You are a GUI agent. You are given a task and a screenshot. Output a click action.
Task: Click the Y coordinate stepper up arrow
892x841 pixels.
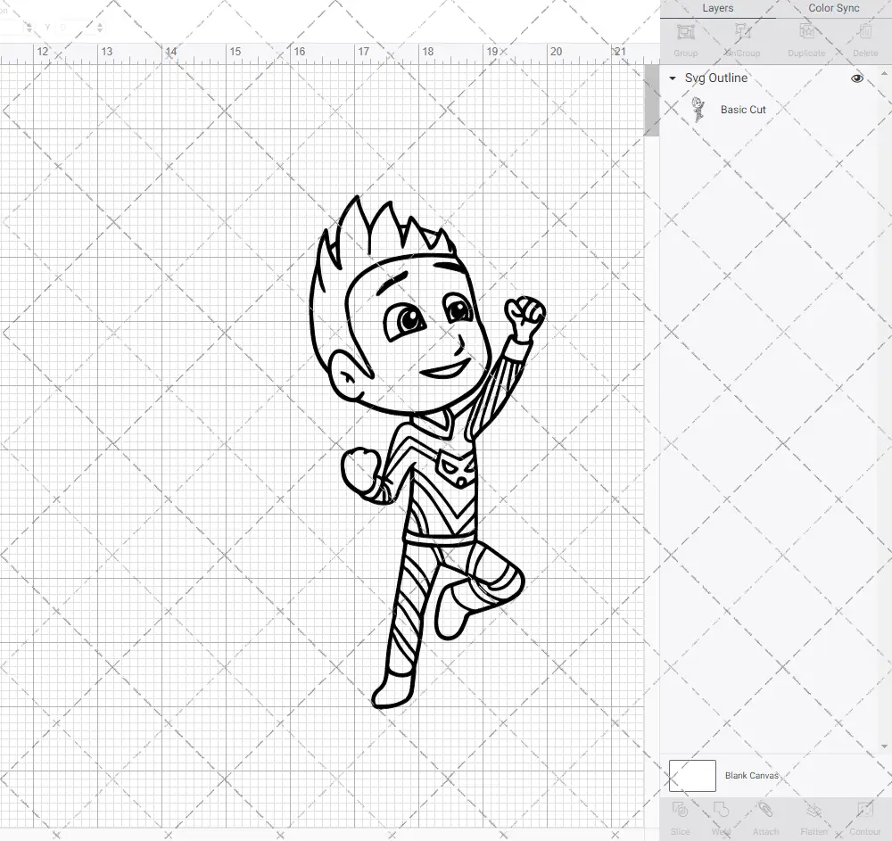[99, 25]
